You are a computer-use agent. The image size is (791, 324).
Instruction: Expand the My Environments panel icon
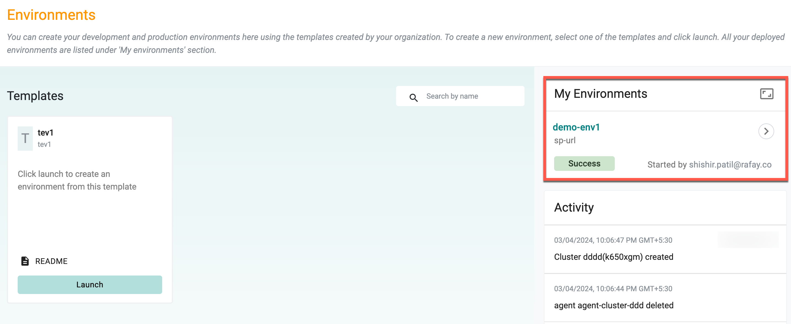pyautogui.click(x=766, y=94)
